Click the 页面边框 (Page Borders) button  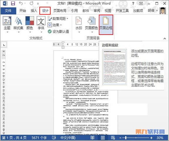(x=106, y=25)
